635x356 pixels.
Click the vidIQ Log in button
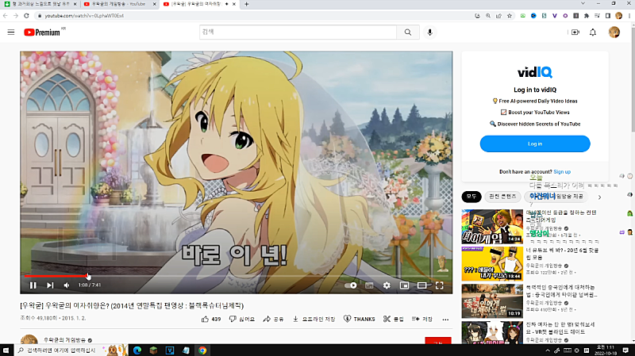535,144
